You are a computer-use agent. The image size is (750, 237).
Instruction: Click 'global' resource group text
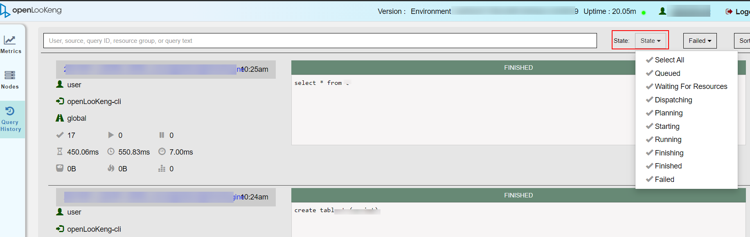[77, 118]
